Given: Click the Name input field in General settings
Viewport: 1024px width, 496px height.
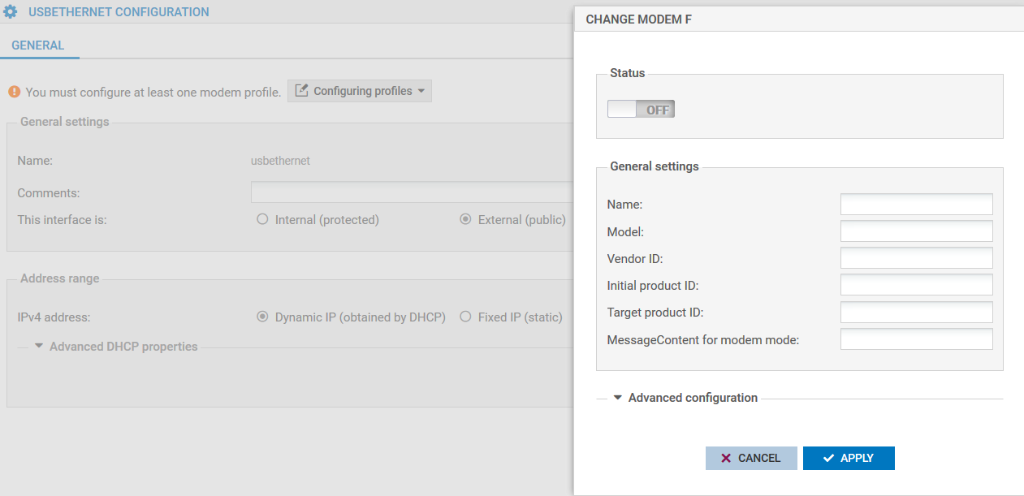Looking at the screenshot, I should coord(916,204).
